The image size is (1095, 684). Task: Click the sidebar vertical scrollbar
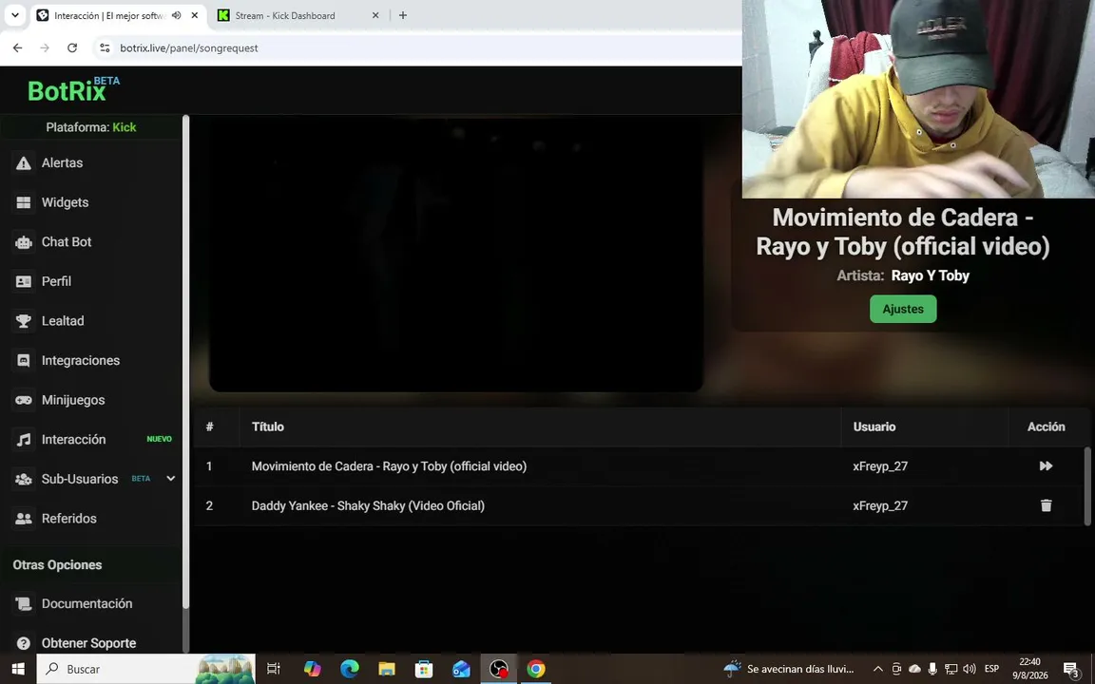[185, 363]
